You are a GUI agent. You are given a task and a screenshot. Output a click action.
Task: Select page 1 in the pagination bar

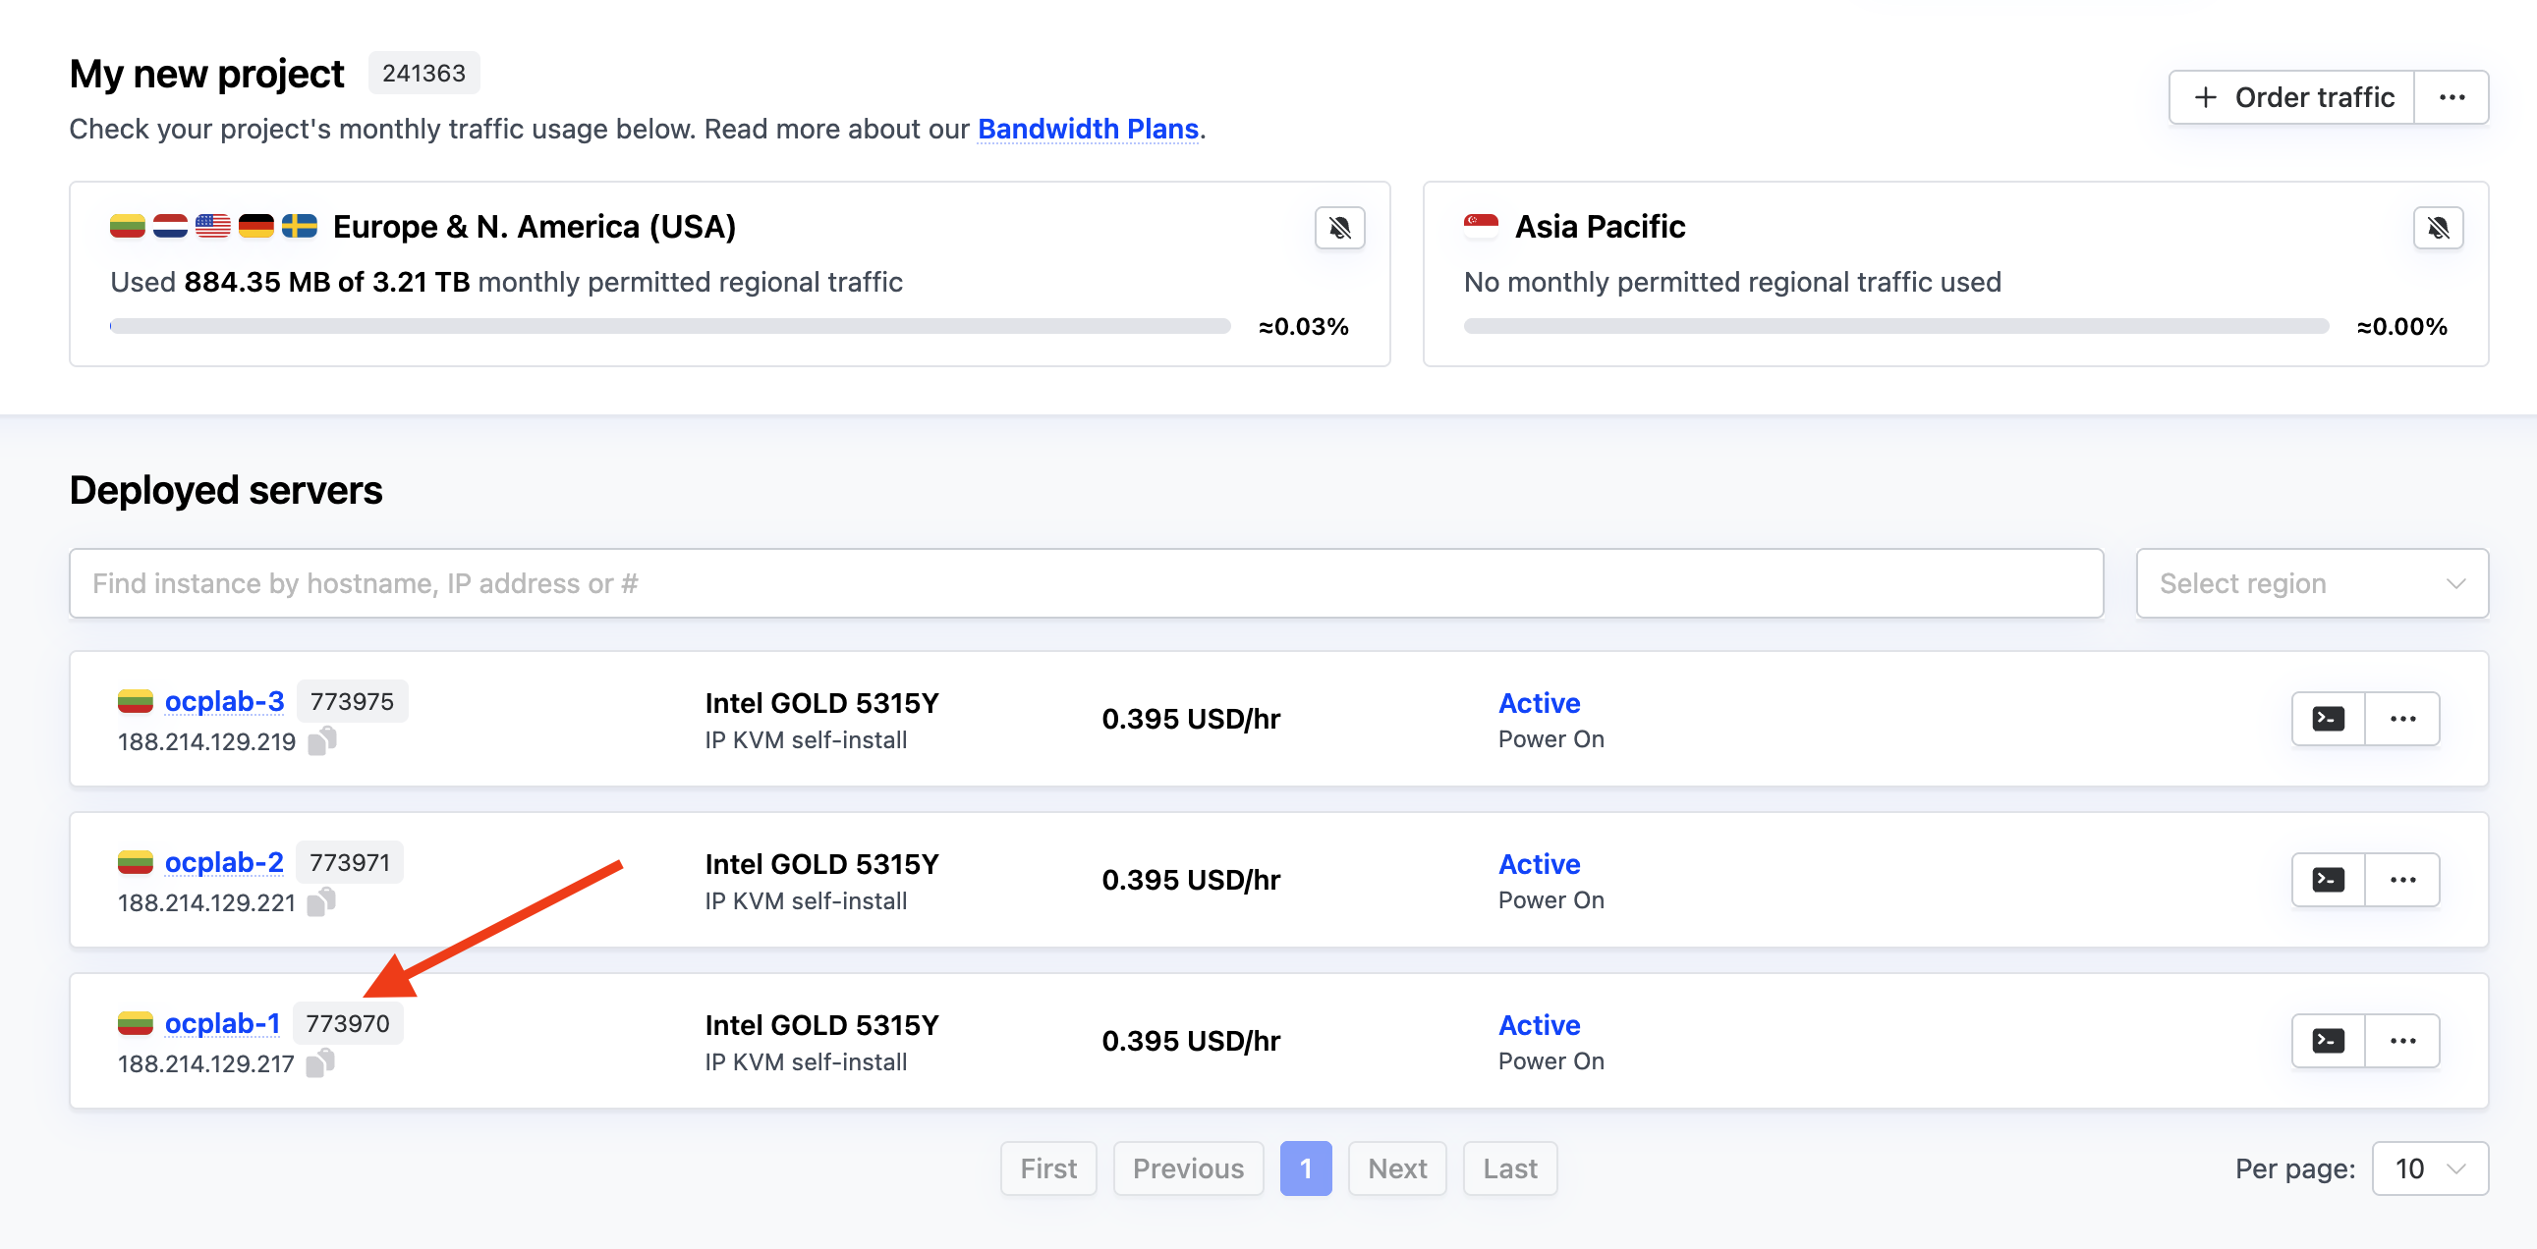1305,1168
